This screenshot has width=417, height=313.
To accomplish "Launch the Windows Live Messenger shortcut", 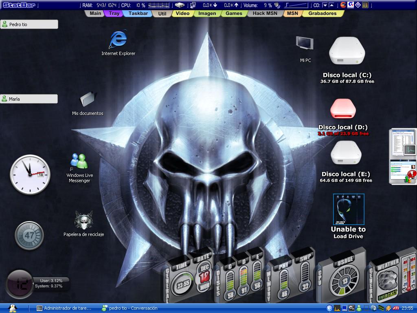I will [79, 161].
